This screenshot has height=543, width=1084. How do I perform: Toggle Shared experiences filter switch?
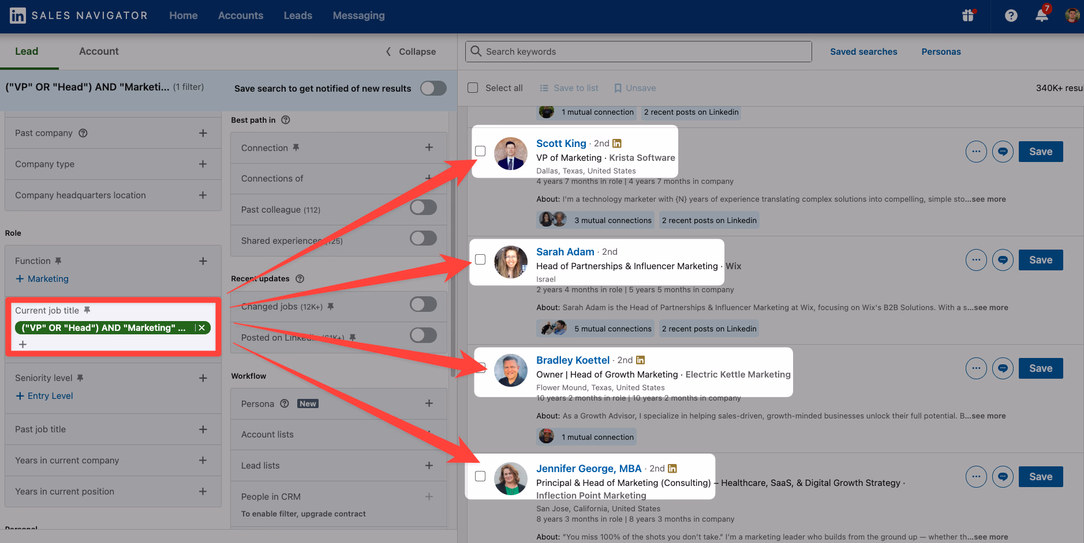423,238
